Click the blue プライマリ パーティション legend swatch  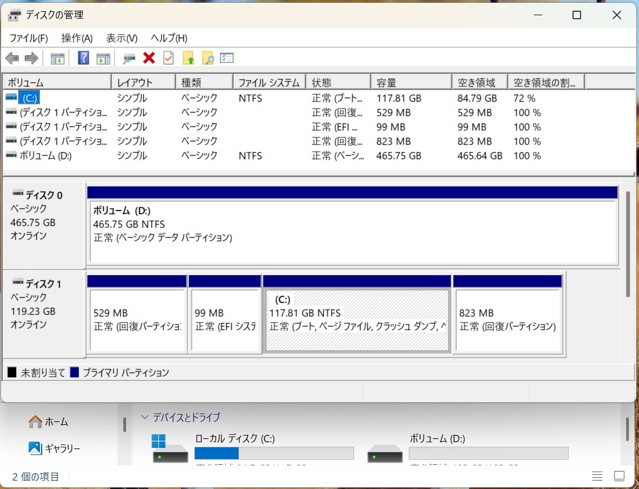(x=74, y=372)
